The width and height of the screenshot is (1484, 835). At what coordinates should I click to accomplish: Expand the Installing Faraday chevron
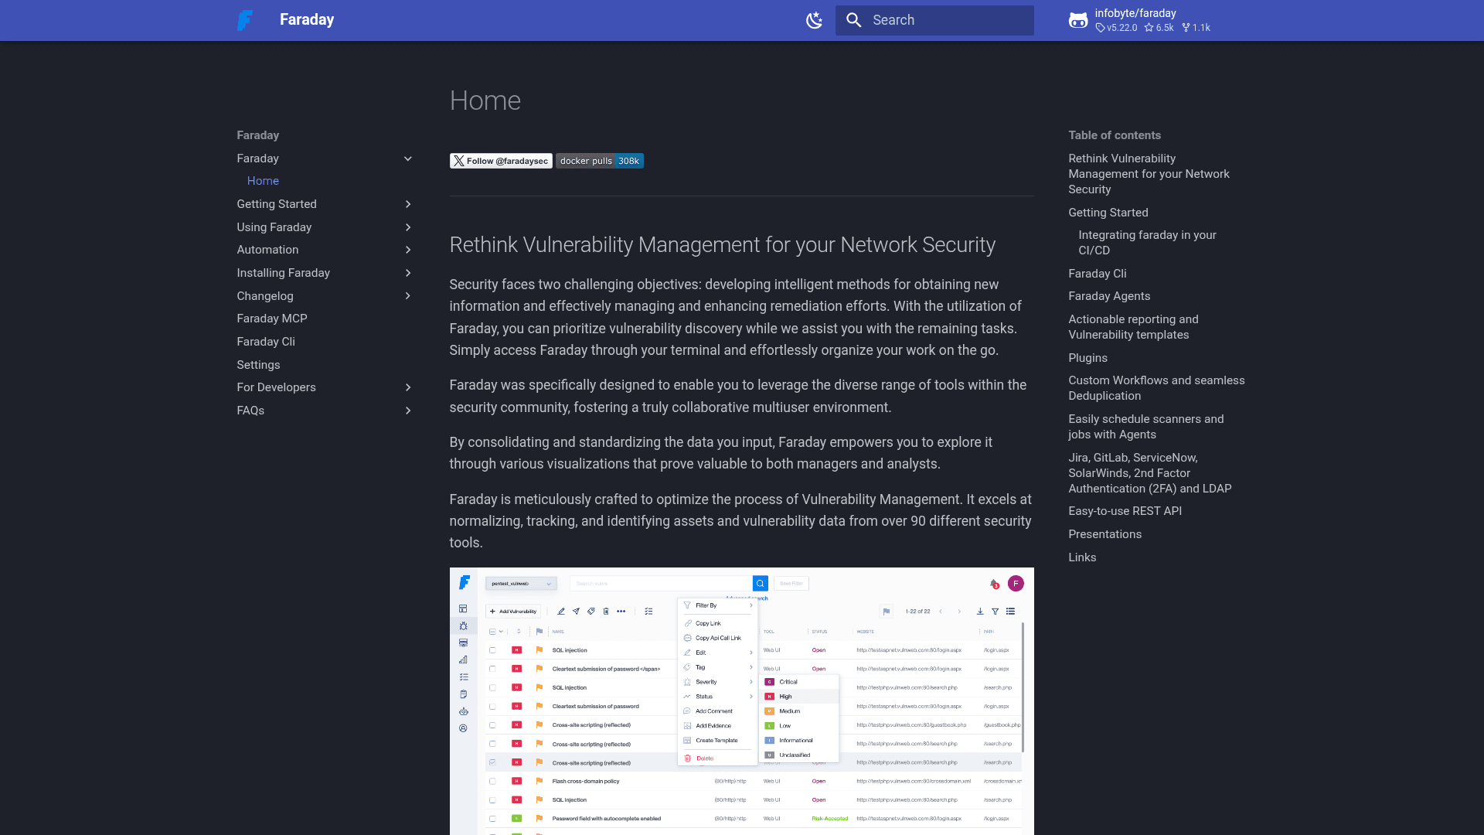click(x=408, y=273)
